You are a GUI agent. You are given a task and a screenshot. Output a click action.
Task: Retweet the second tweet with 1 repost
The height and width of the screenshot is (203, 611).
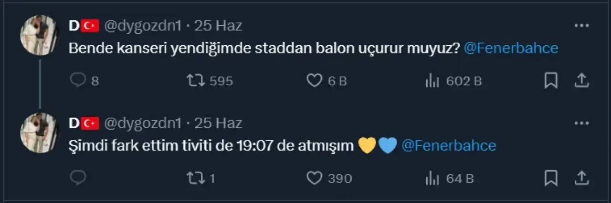coord(195,178)
